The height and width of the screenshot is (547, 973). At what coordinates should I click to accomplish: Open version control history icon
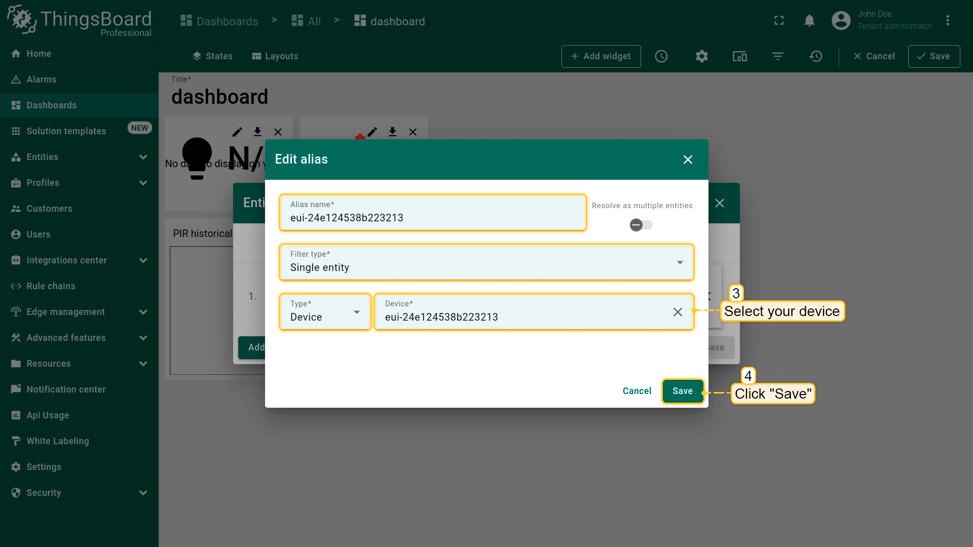click(x=816, y=56)
